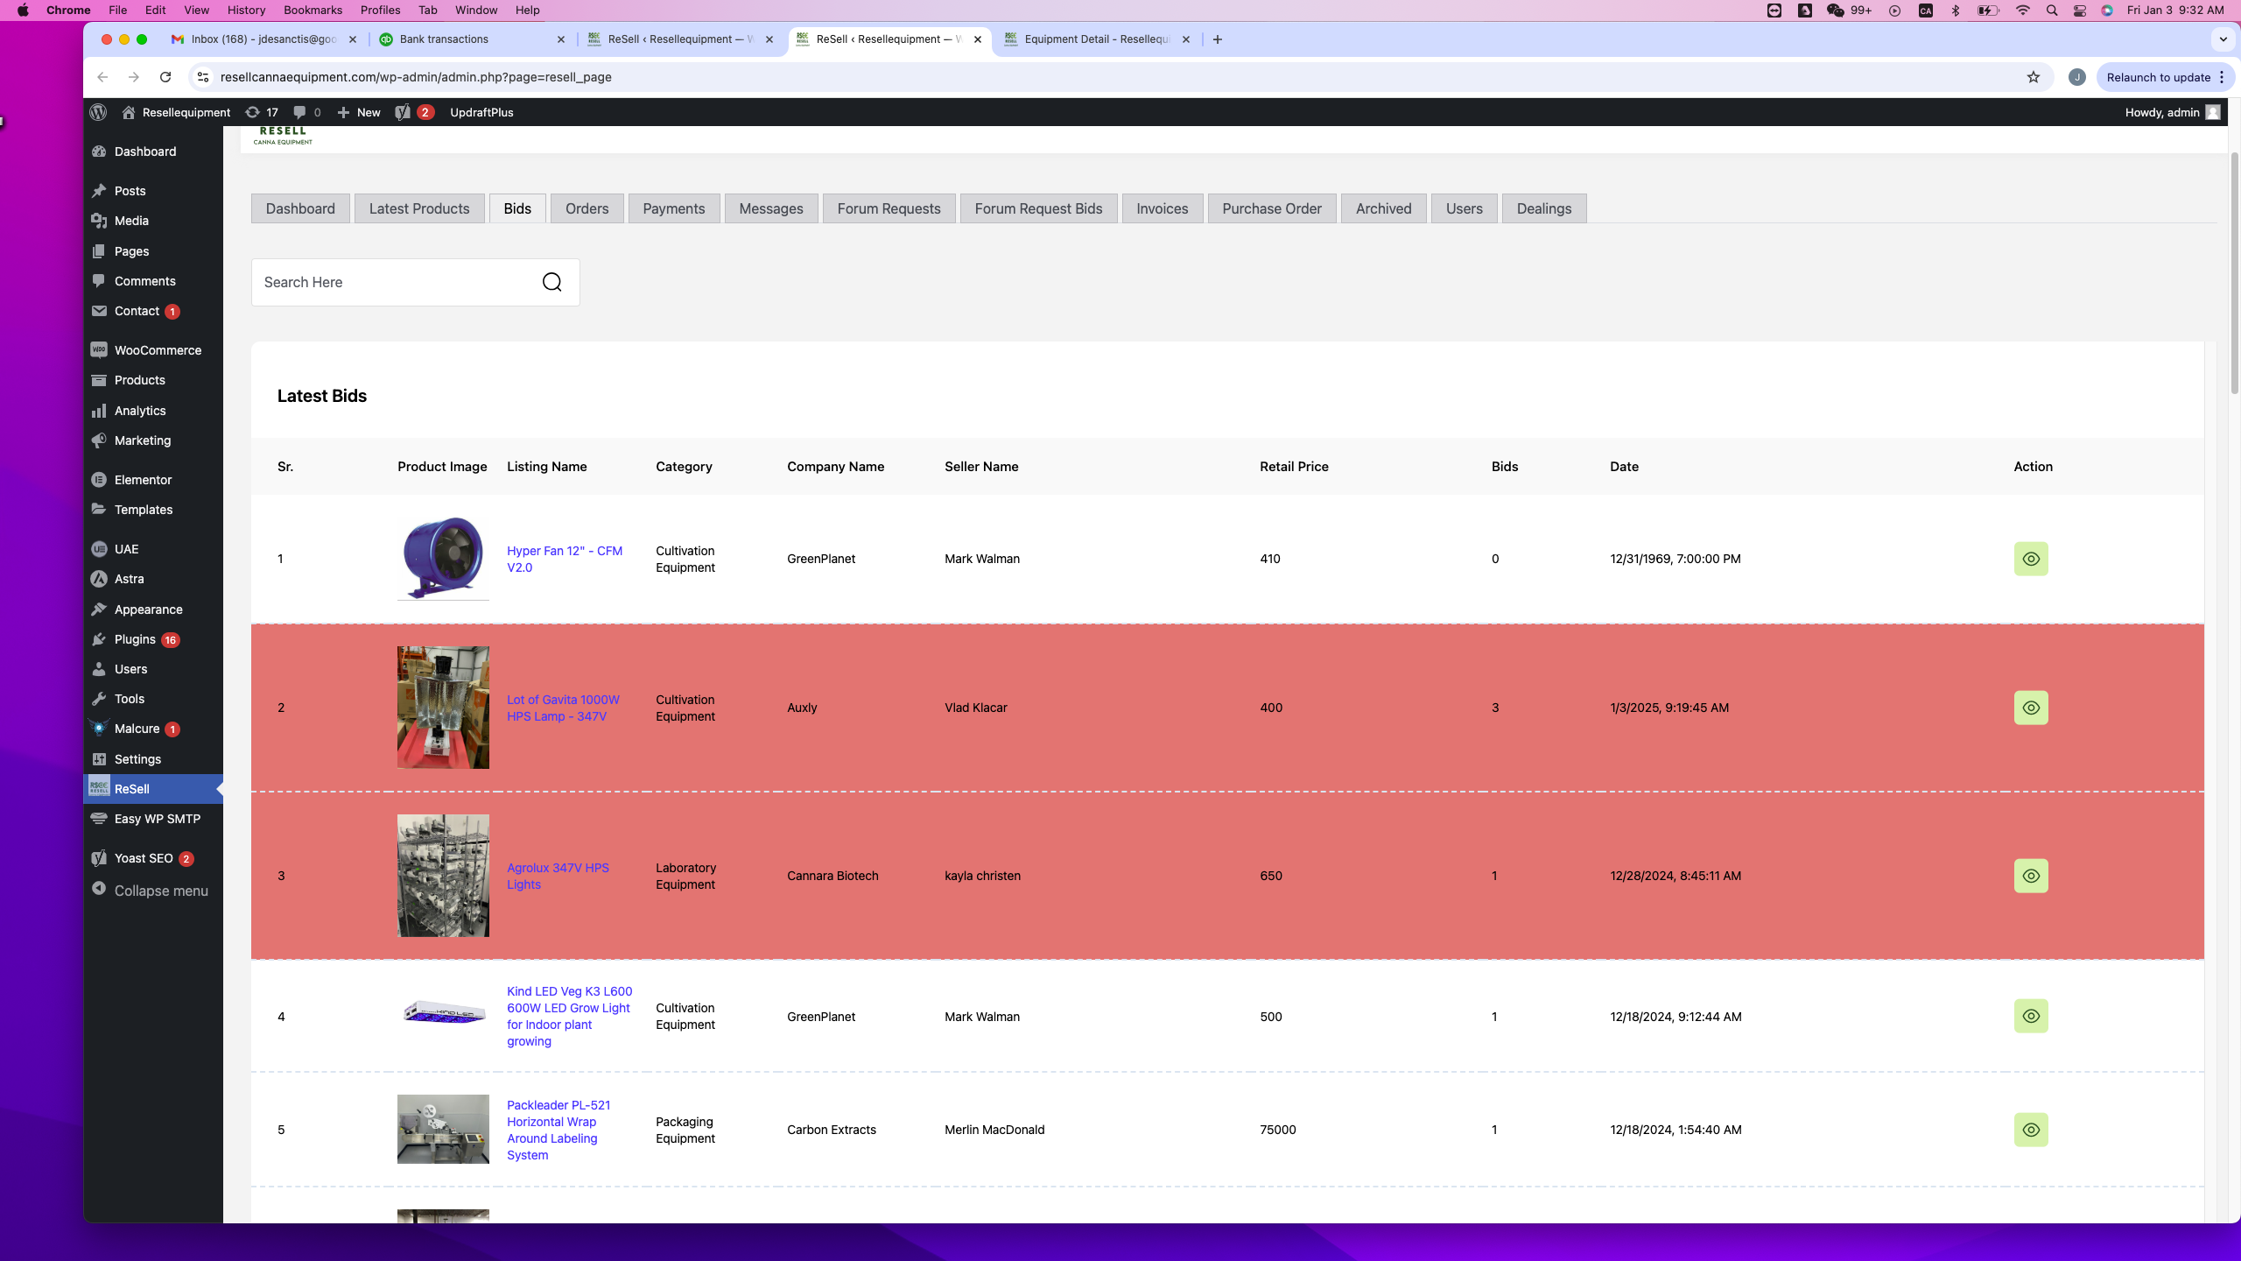Open Dashboard in WordPress sidebar
Image resolution: width=2241 pixels, height=1261 pixels.
153,151
